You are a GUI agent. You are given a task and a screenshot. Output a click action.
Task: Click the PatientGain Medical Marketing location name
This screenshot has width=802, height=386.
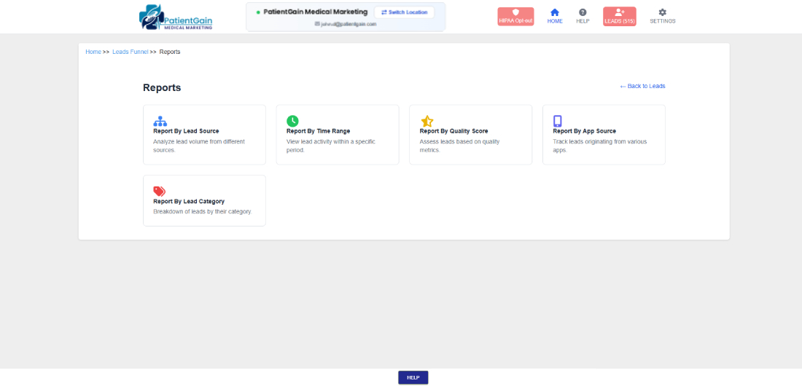point(316,12)
